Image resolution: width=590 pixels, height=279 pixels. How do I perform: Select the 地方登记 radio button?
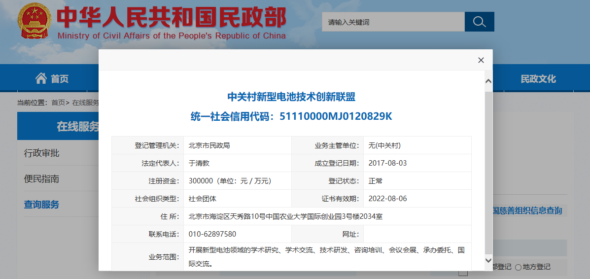[x=518, y=267]
